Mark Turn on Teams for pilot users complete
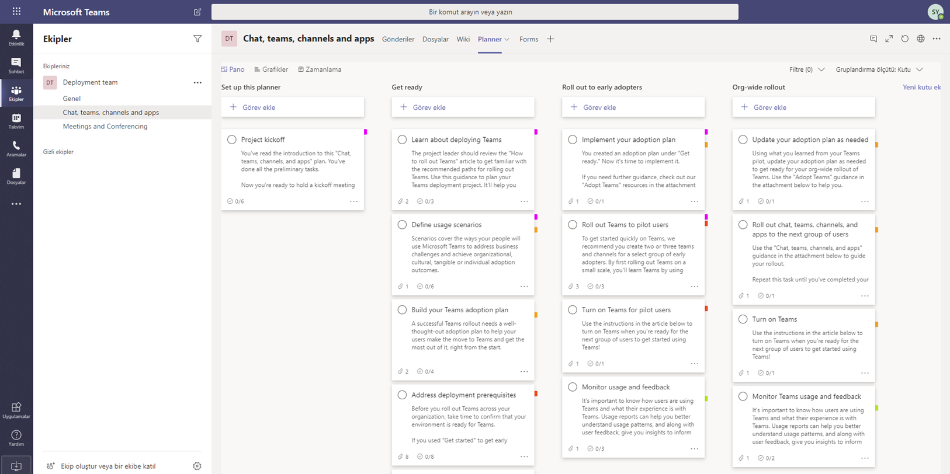Screen dimensions: 950x474 [x=573, y=310]
